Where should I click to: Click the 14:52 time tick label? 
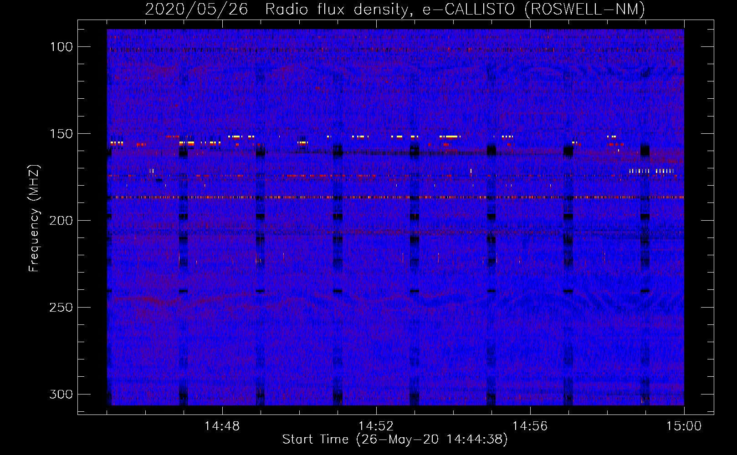[376, 426]
